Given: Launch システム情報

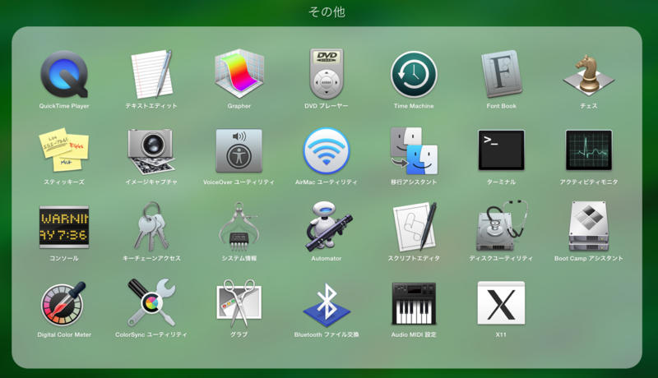Looking at the screenshot, I should pos(239,226).
